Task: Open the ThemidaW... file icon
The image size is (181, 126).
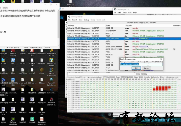Action: pos(42,61)
